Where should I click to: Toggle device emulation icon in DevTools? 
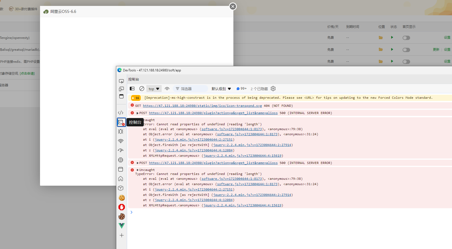121,89
